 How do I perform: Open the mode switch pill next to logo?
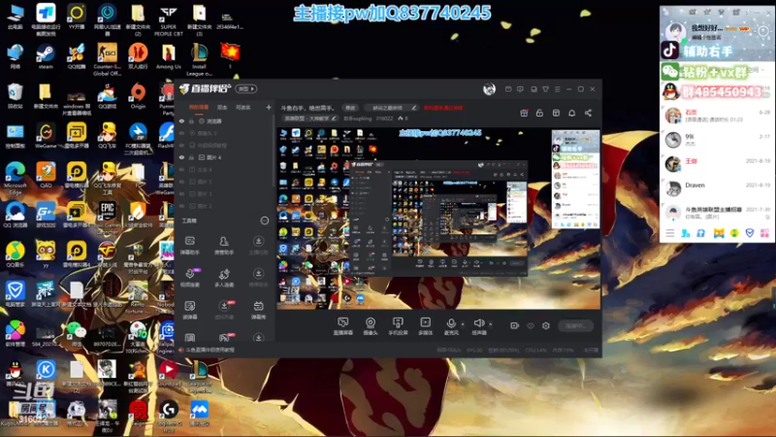click(246, 89)
